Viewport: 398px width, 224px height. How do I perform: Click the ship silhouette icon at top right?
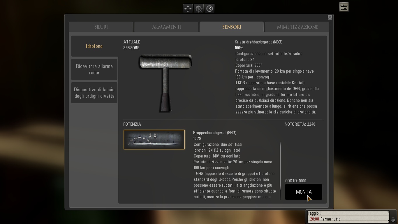tap(344, 7)
